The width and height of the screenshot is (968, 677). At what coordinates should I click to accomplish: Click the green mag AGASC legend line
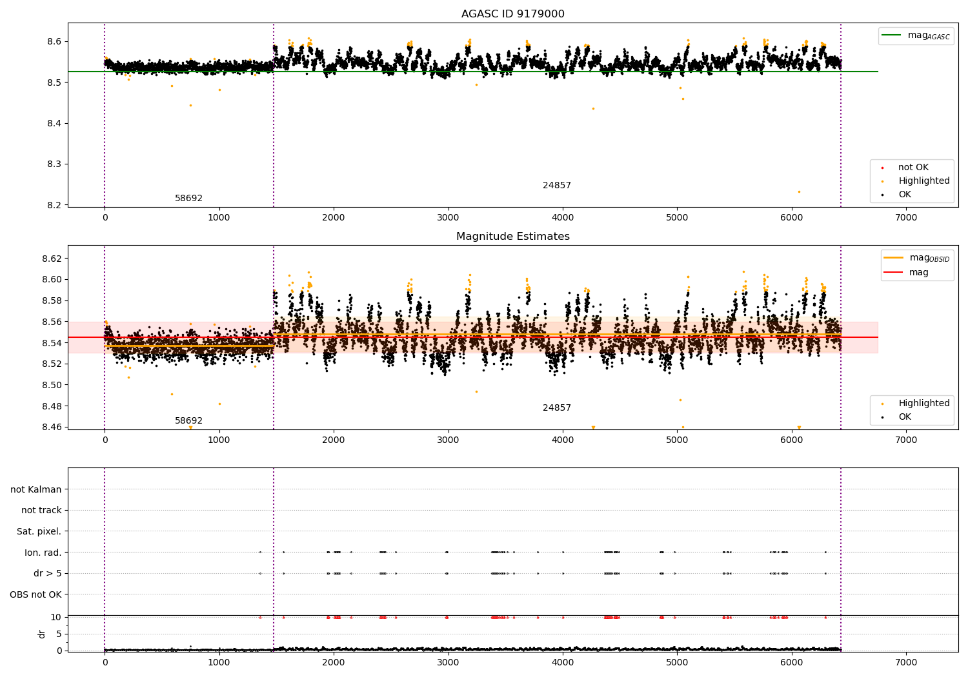[892, 35]
